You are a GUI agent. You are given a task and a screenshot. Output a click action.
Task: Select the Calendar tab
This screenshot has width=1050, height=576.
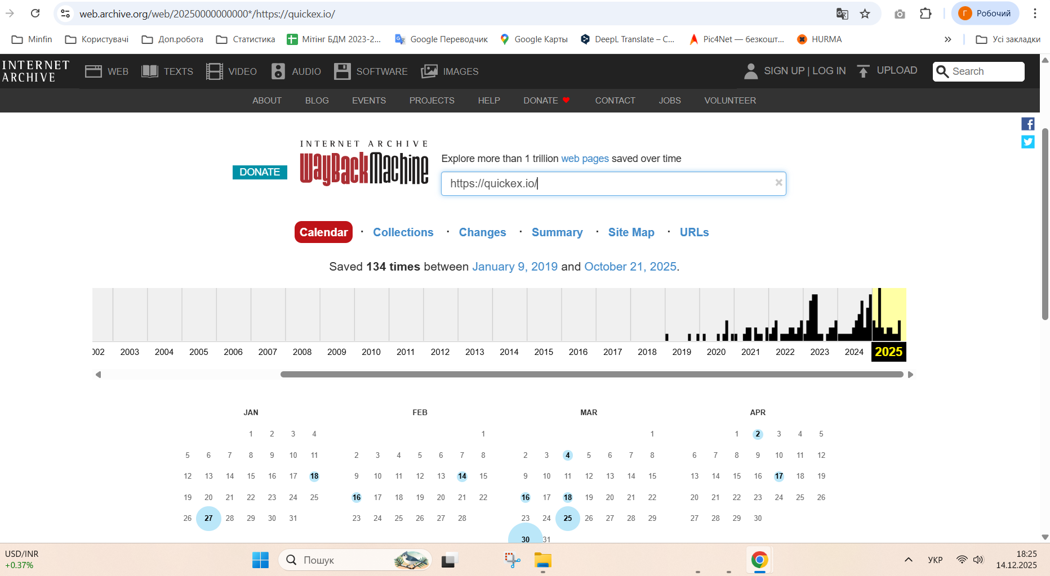click(x=323, y=232)
